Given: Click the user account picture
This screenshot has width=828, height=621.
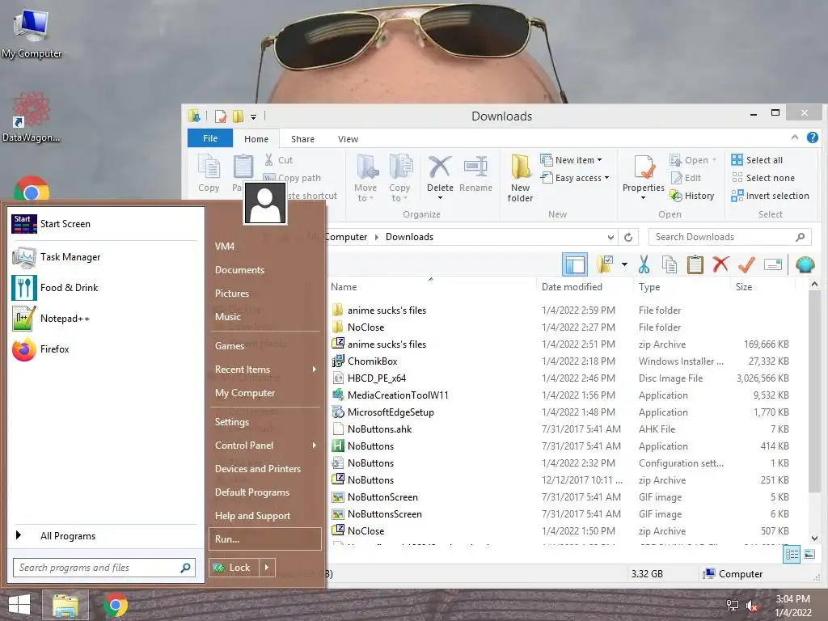Looking at the screenshot, I should point(265,203).
